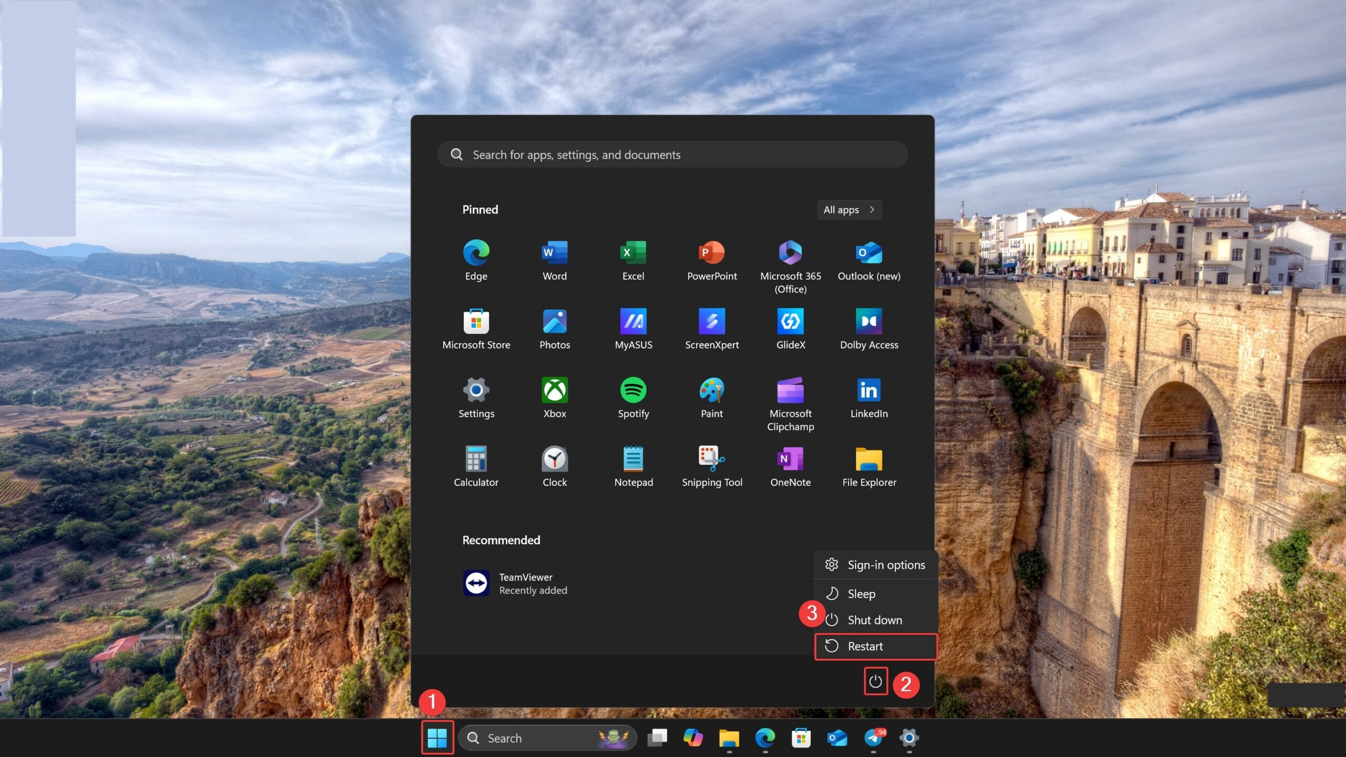This screenshot has width=1346, height=757.
Task: Launch the Xbox app
Action: pos(555,398)
